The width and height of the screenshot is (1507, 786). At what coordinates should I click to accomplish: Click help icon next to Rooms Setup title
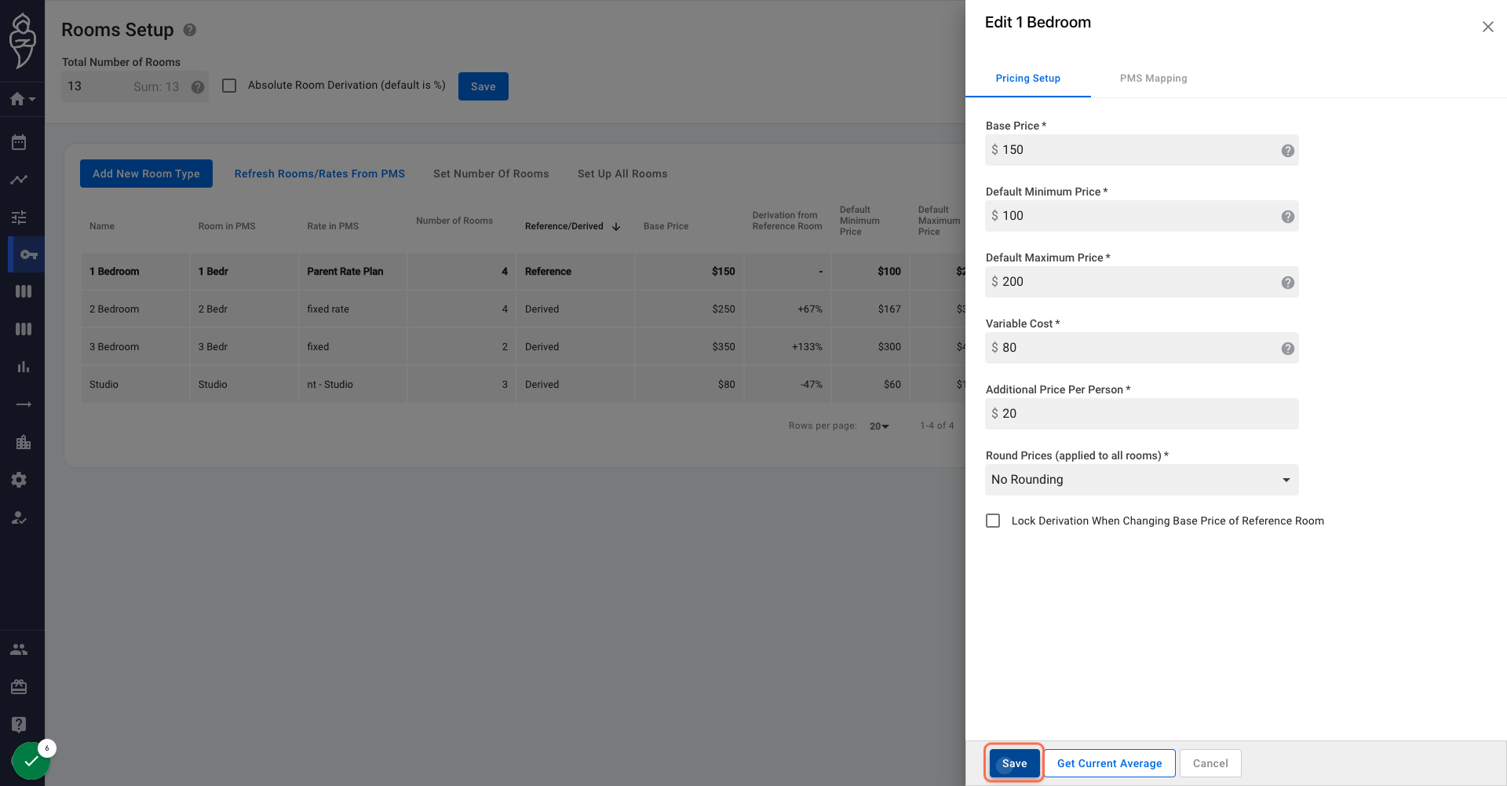tap(190, 30)
